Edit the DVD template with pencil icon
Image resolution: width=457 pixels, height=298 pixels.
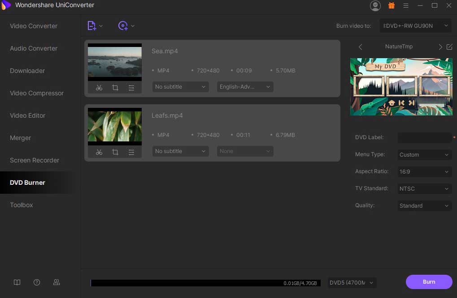tap(449, 47)
